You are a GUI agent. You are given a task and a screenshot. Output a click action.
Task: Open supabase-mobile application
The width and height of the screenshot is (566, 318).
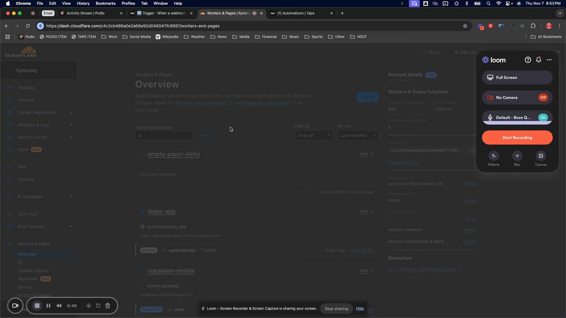coord(171,271)
